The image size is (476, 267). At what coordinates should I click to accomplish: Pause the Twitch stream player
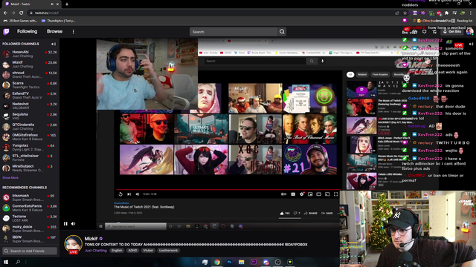(65, 224)
